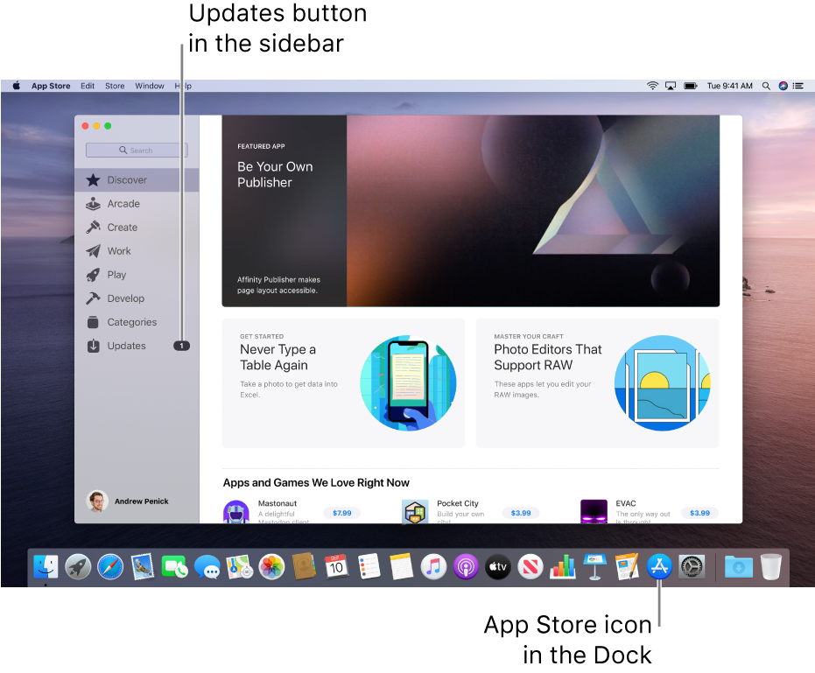Click the EVAC app icon
Screen dimensions: 815x673
(594, 512)
